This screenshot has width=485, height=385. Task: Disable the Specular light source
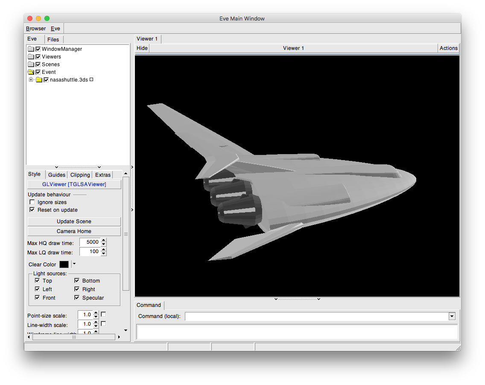(x=77, y=298)
